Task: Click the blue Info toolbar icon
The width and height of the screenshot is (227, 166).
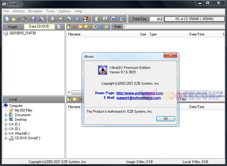Action: [105, 19]
